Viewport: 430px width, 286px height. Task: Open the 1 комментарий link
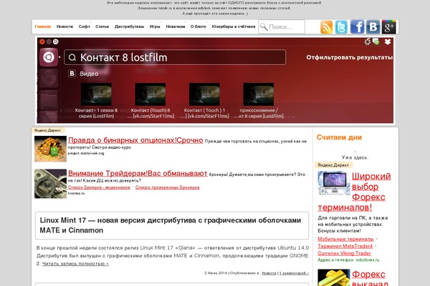(294, 273)
